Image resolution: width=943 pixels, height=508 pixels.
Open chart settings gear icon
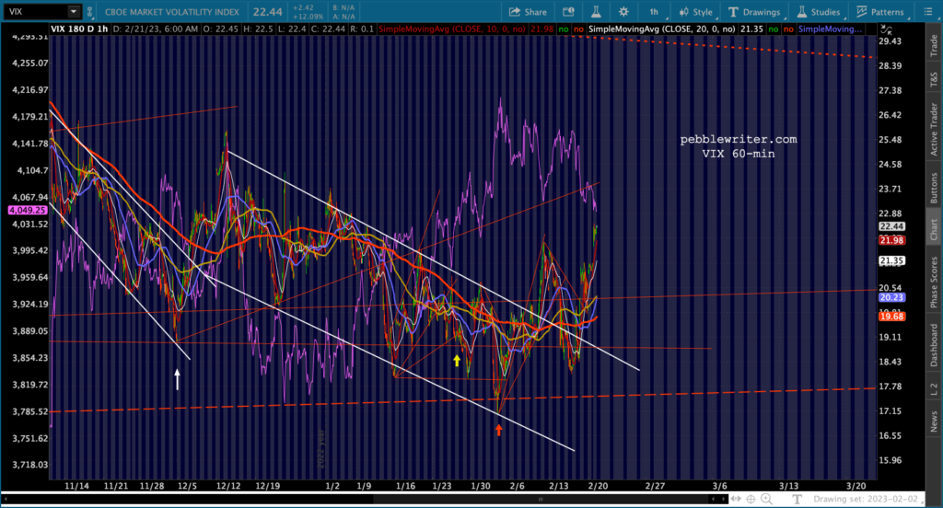623,11
